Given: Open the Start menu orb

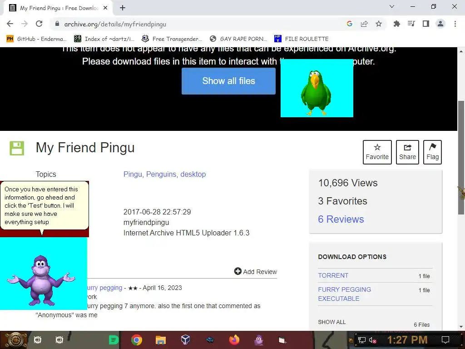Looking at the screenshot, I should point(15,340).
